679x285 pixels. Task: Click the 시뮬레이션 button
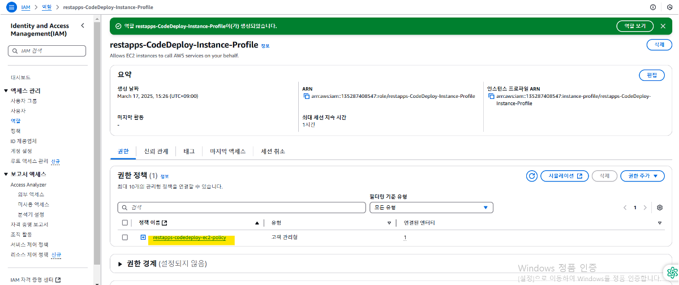(x=565, y=176)
